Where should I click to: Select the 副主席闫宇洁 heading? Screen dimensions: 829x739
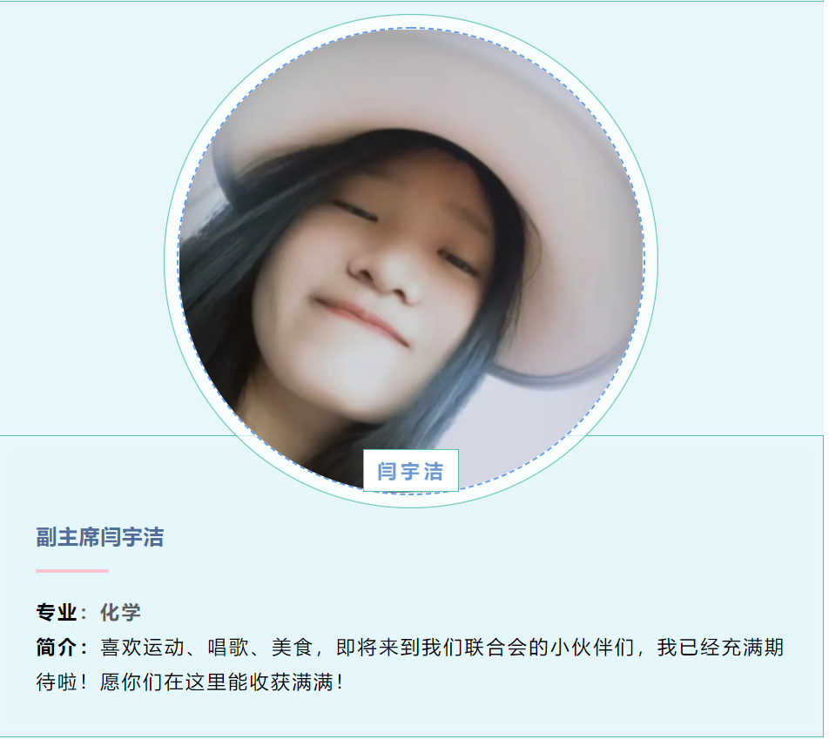100,538
